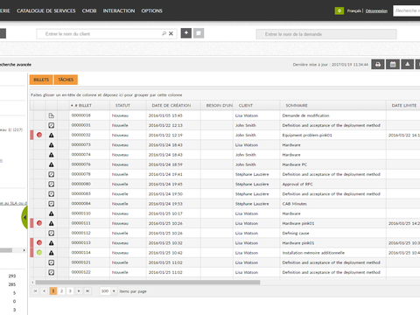Click the request name input field
420x315 pixels.
point(326,34)
